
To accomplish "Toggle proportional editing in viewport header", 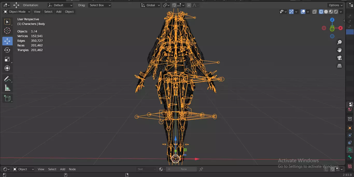I will pyautogui.click(x=189, y=5).
